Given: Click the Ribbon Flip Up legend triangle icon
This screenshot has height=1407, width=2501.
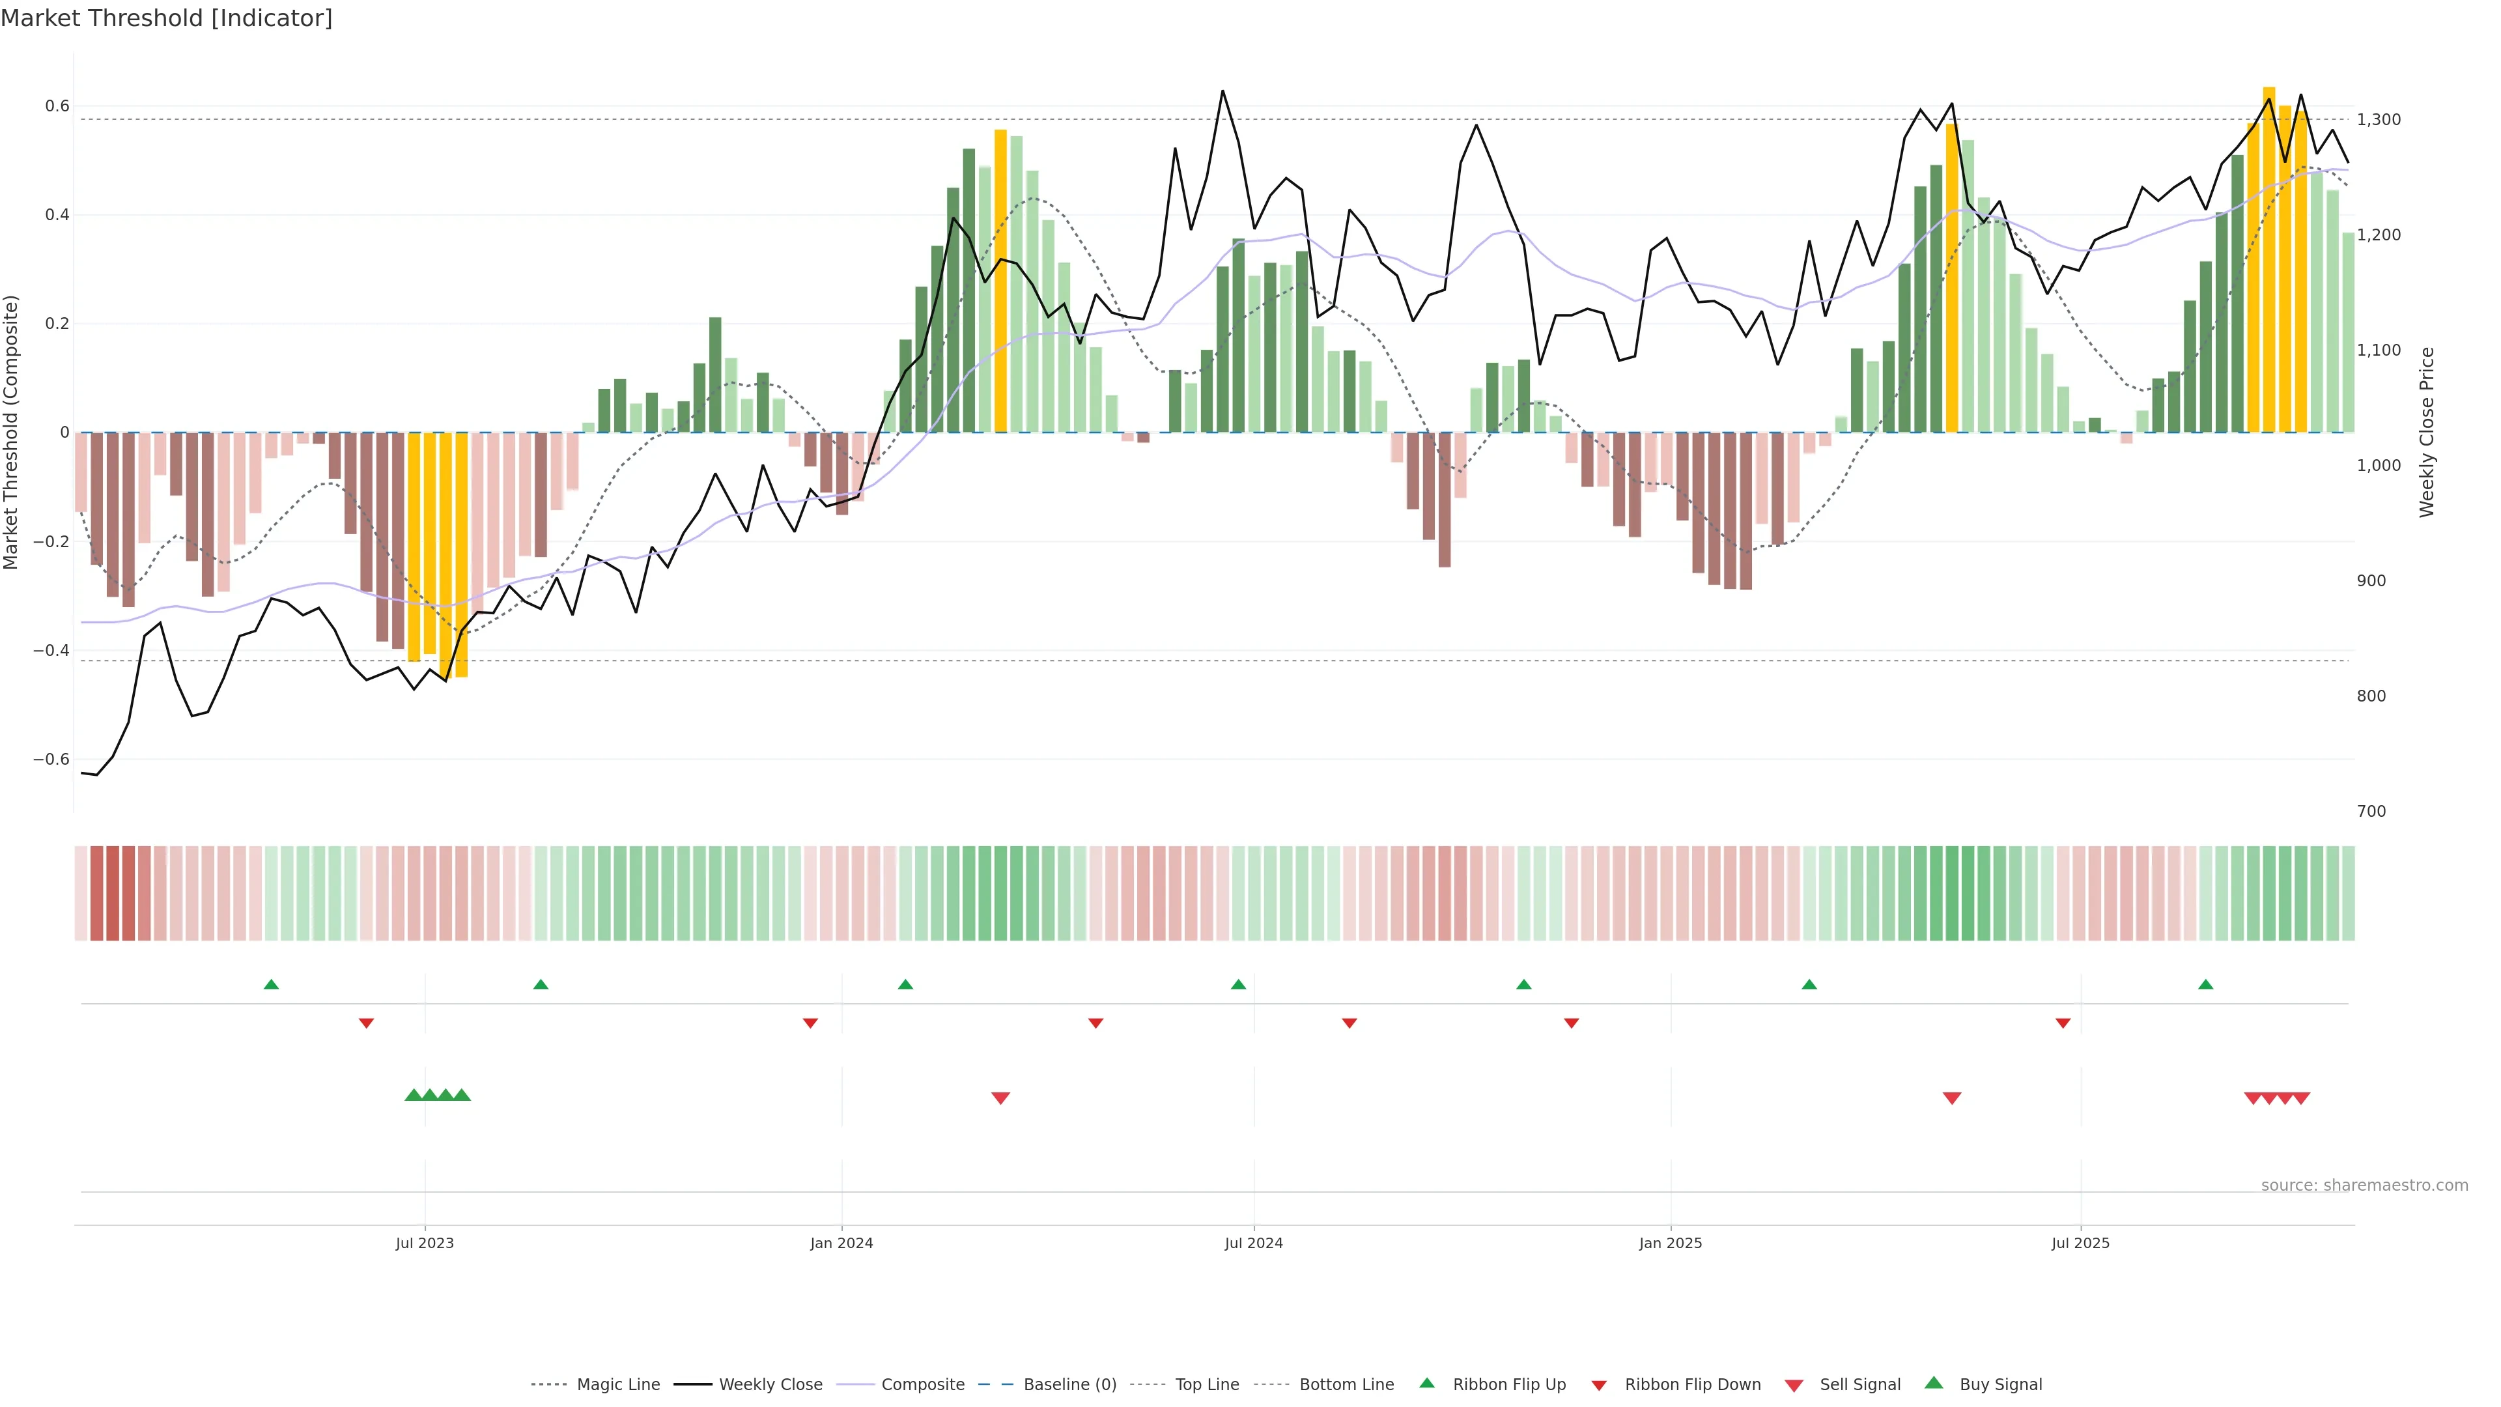Looking at the screenshot, I should [x=1426, y=1383].
